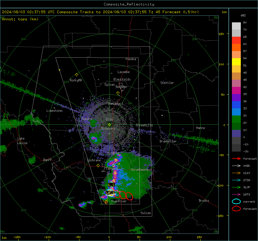Click the blue swatch between 36 and 33
This screenshot has height=241, width=258.
tap(236, 105)
